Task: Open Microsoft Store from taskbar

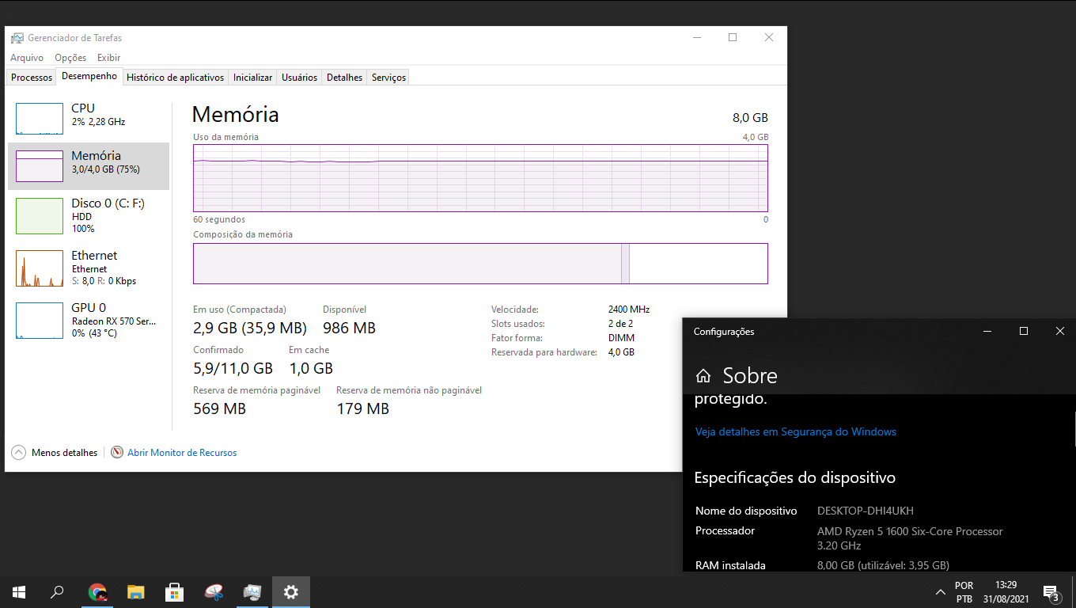Action: pos(175,592)
